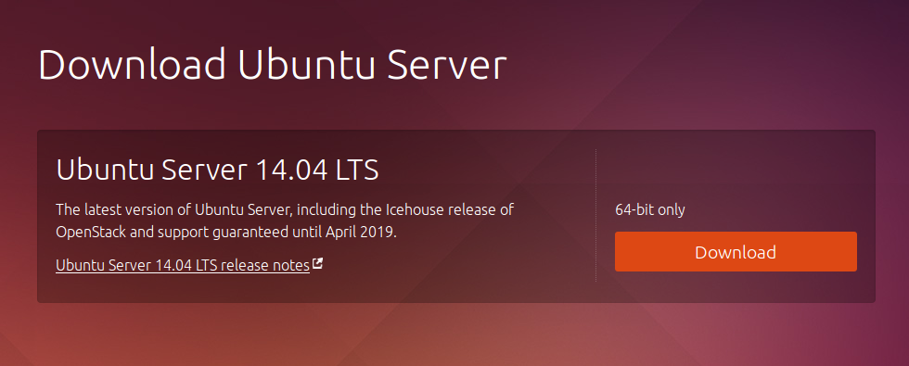The image size is (909, 366).
Task: Open Ubuntu Server 14.04 LTS release notes link
Action: (x=183, y=265)
